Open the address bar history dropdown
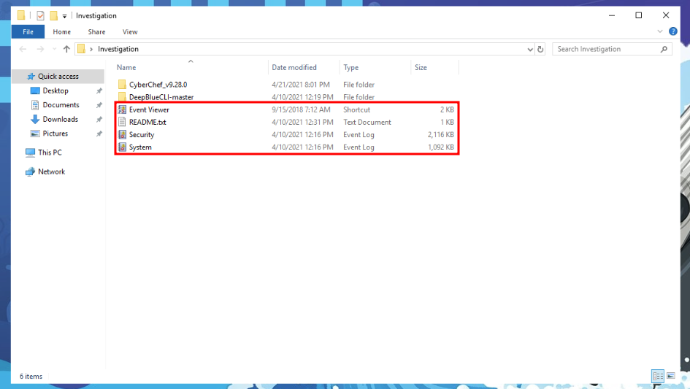Screen dimensions: 690x389 [x=530, y=50]
